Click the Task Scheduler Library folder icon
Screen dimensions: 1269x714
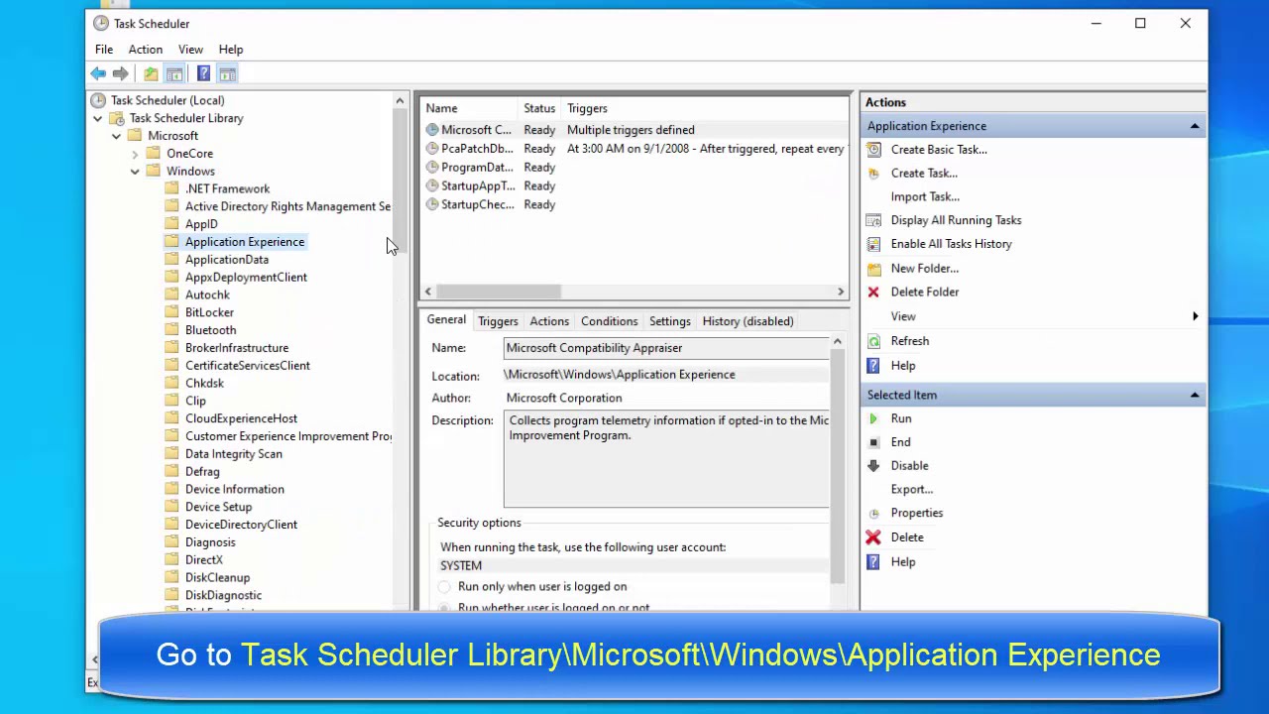point(117,118)
